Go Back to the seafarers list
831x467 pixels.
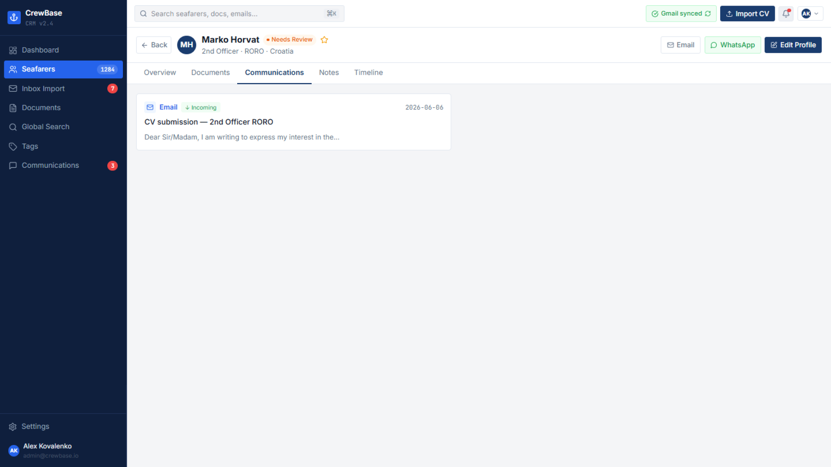[x=154, y=45]
